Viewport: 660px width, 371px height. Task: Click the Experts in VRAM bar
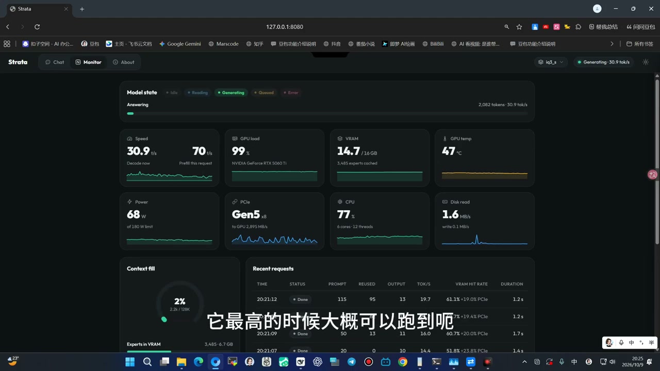pos(179,351)
